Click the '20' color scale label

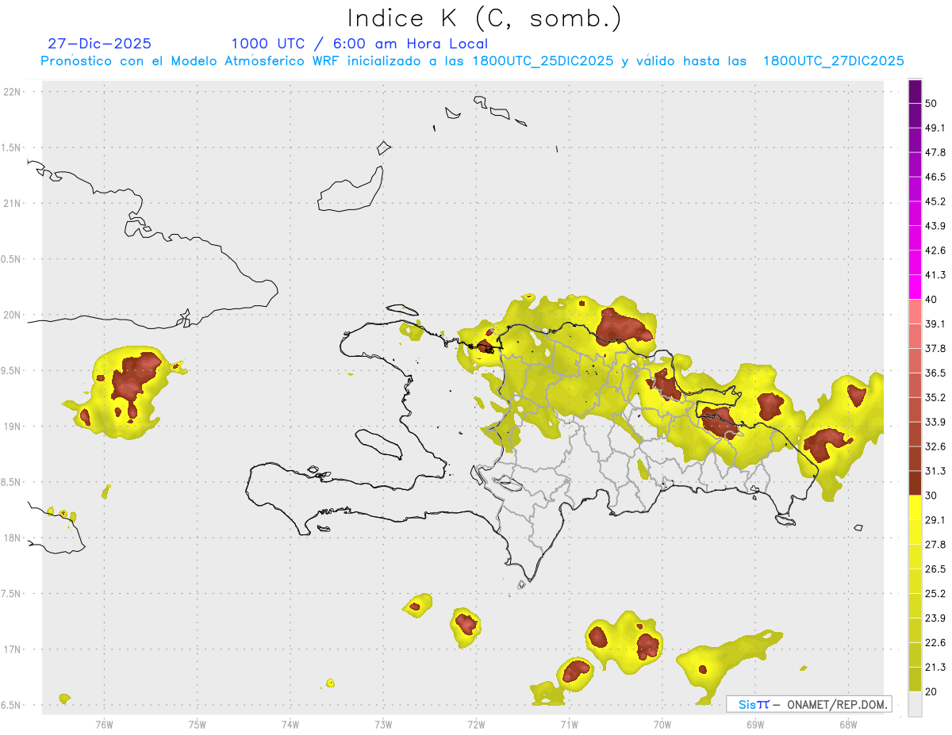click(x=931, y=691)
